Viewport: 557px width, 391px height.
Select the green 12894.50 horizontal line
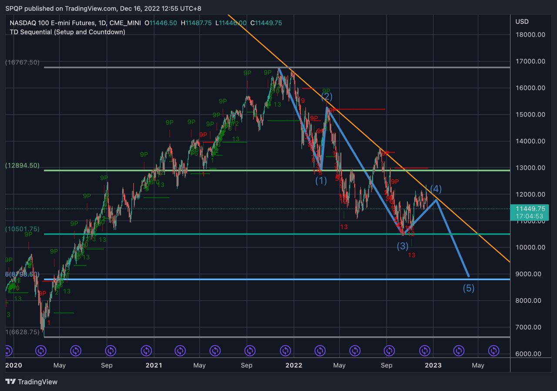click(277, 170)
